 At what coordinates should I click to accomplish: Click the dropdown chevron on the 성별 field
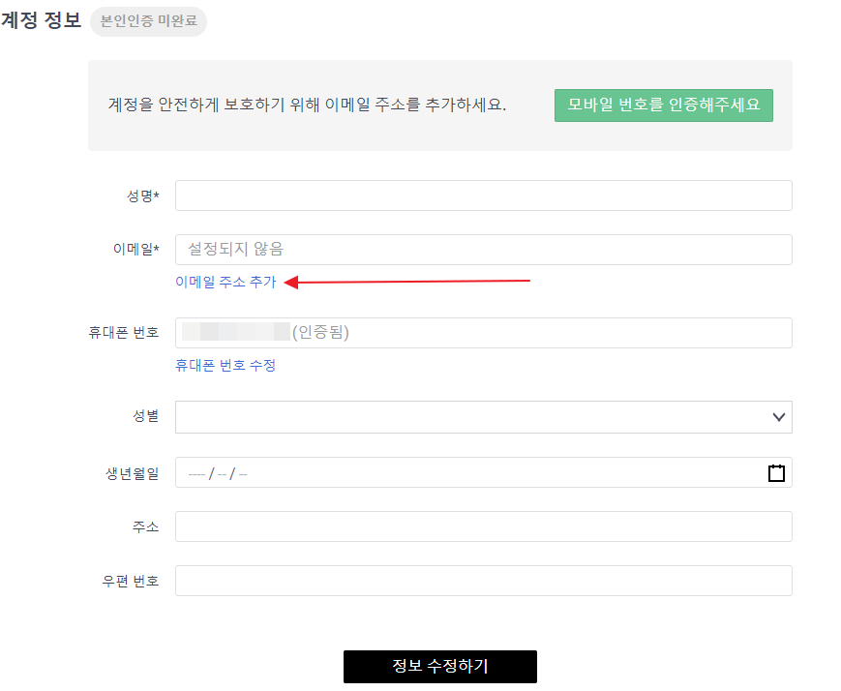[x=779, y=416]
